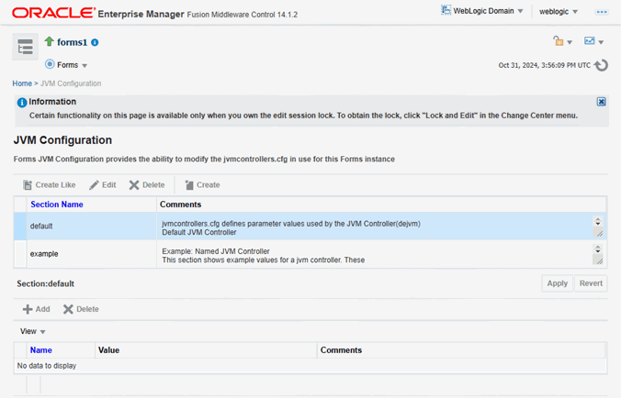Screen dimensions: 621x398
Task: Open the three-dots overflow menu
Action: [x=602, y=12]
